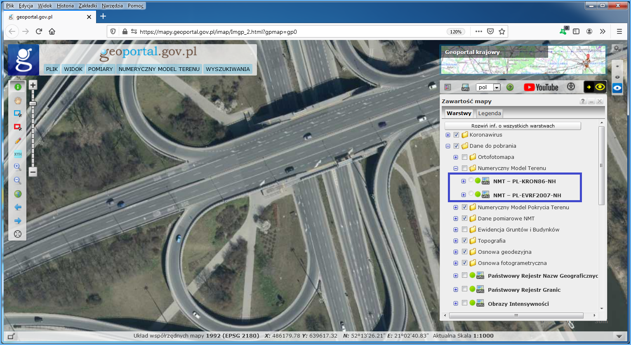The width and height of the screenshot is (631, 345).
Task: Open the WIDOK menu
Action: [73, 69]
